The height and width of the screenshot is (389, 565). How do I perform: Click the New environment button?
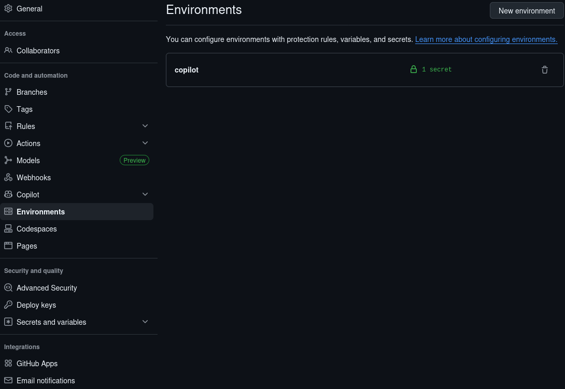527,10
